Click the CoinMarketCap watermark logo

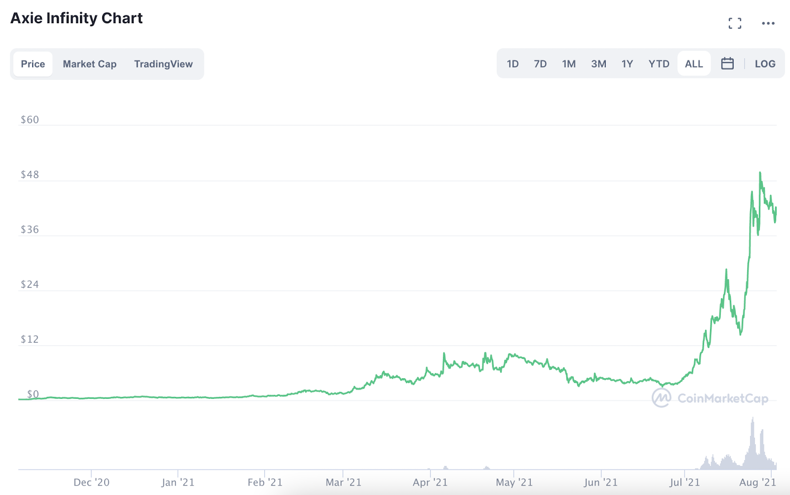point(661,398)
